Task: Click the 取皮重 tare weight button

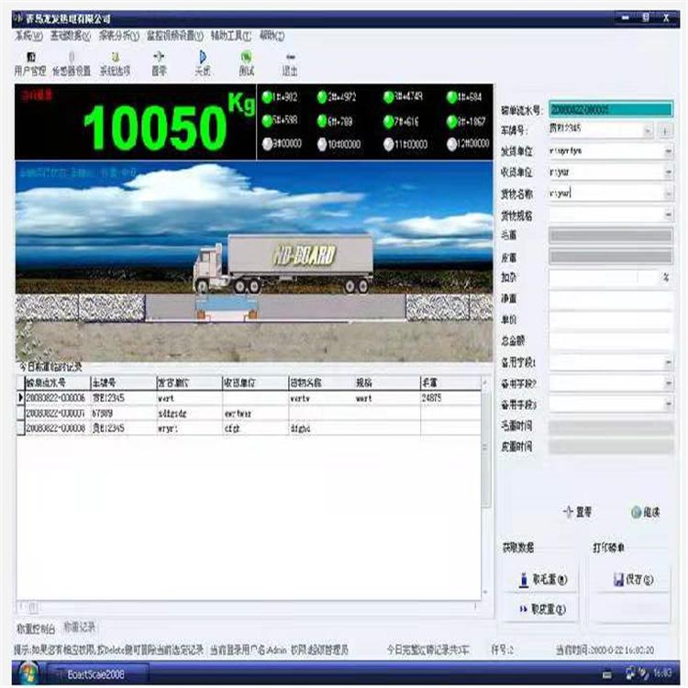Action: point(542,609)
